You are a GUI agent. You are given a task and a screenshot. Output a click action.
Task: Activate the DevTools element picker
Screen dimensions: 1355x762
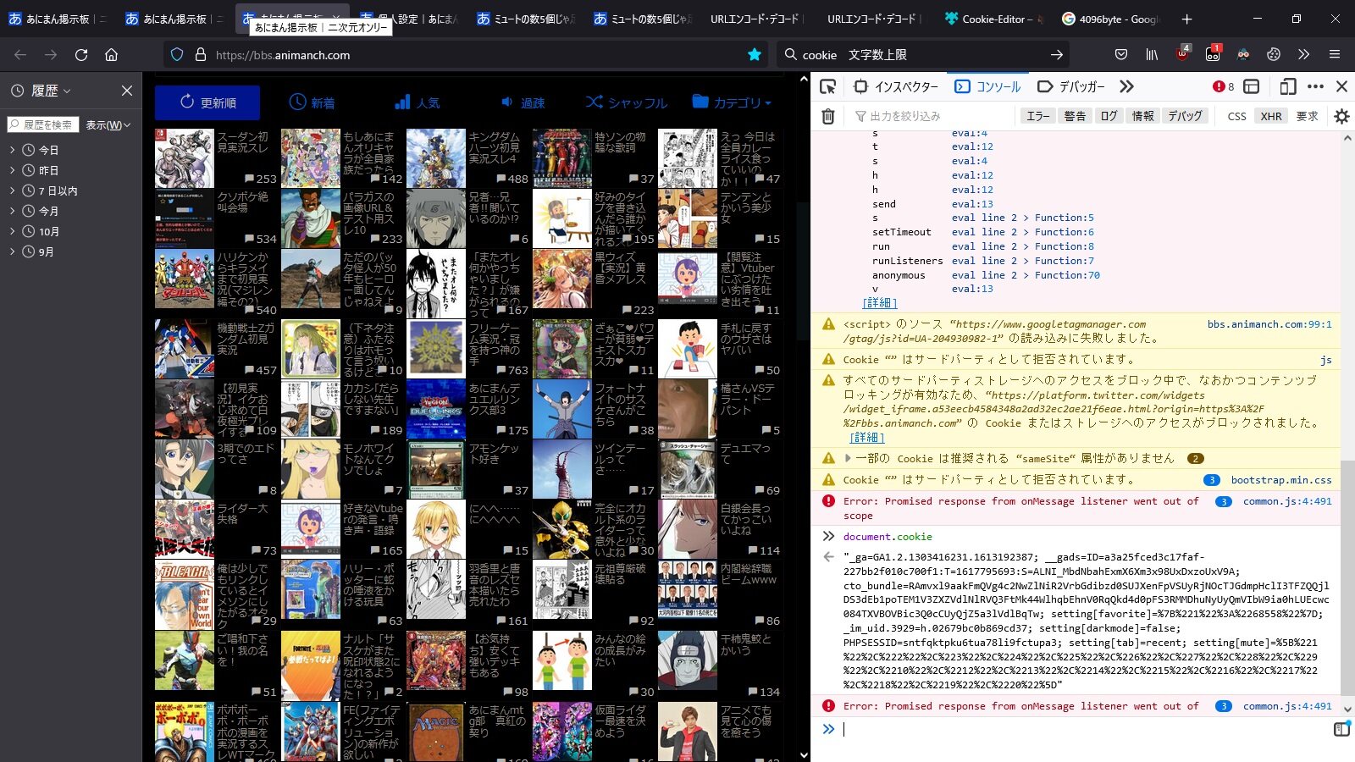click(x=828, y=86)
